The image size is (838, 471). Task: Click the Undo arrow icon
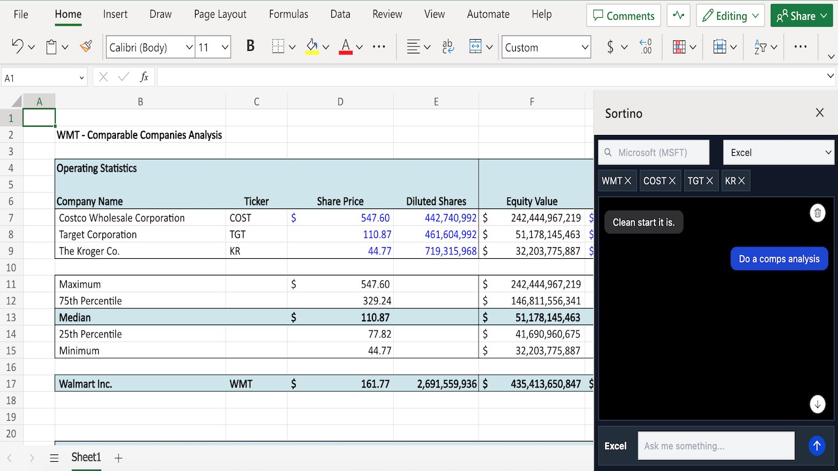point(17,47)
